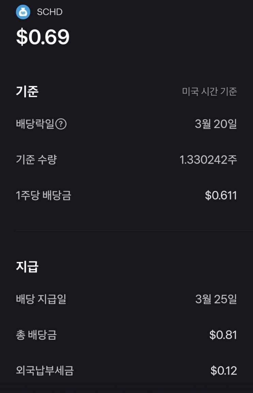The width and height of the screenshot is (253, 393).
Task: Tap the SCHD ticker name
Action: 50,12
